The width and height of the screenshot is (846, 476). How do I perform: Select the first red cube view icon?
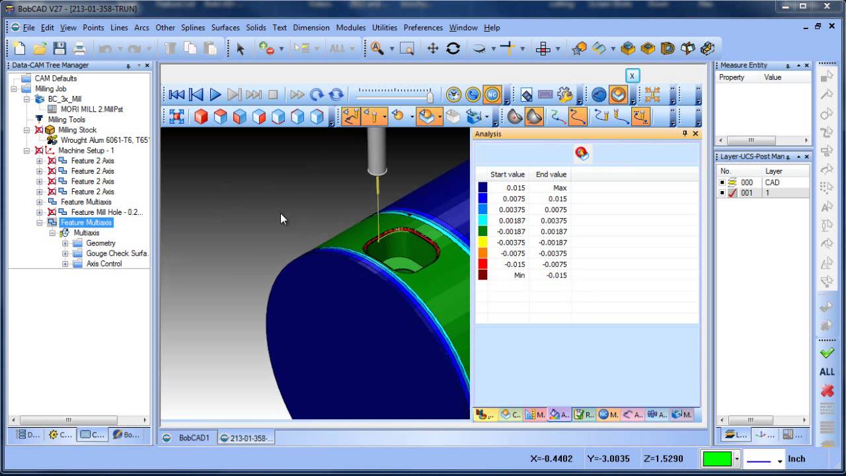(201, 116)
